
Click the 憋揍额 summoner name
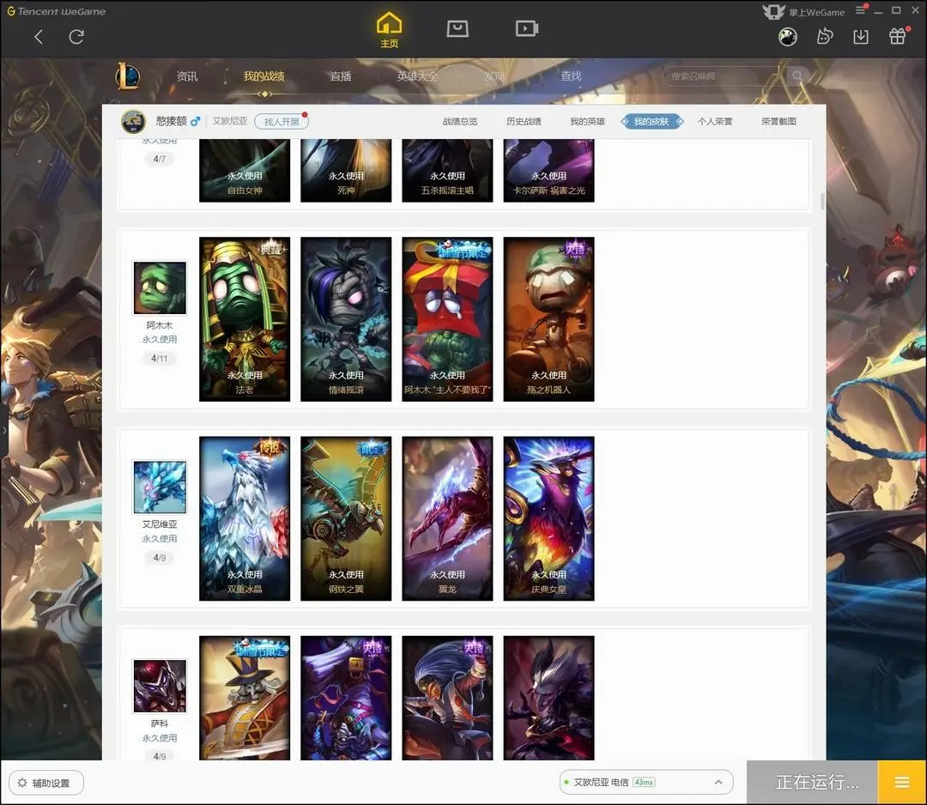coord(172,121)
